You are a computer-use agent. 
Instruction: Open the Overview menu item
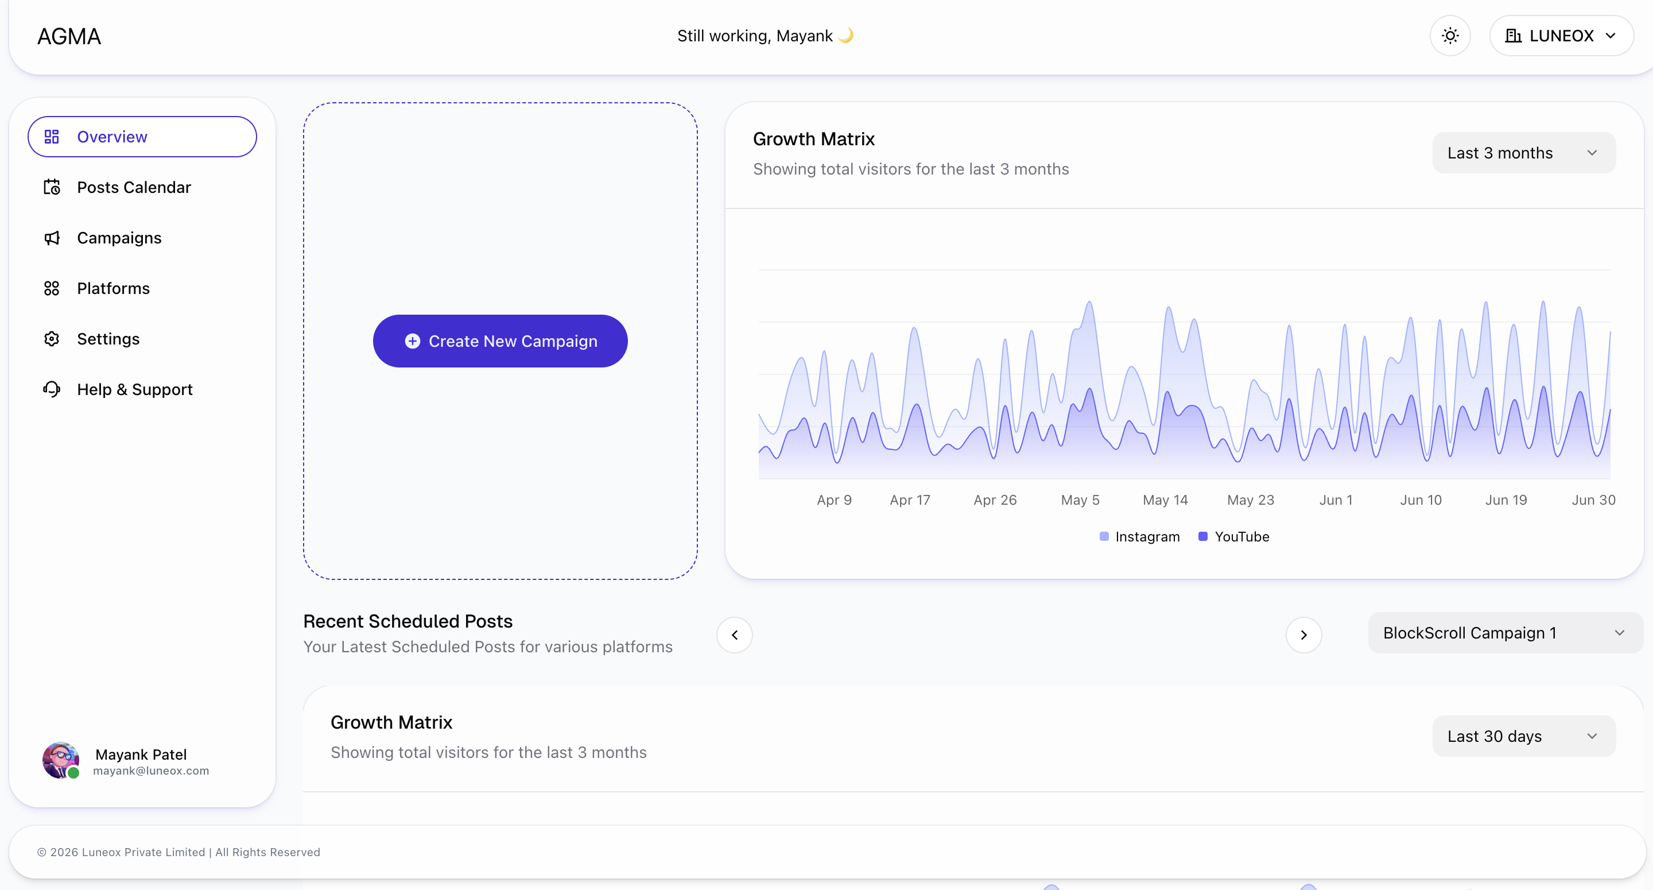point(142,137)
